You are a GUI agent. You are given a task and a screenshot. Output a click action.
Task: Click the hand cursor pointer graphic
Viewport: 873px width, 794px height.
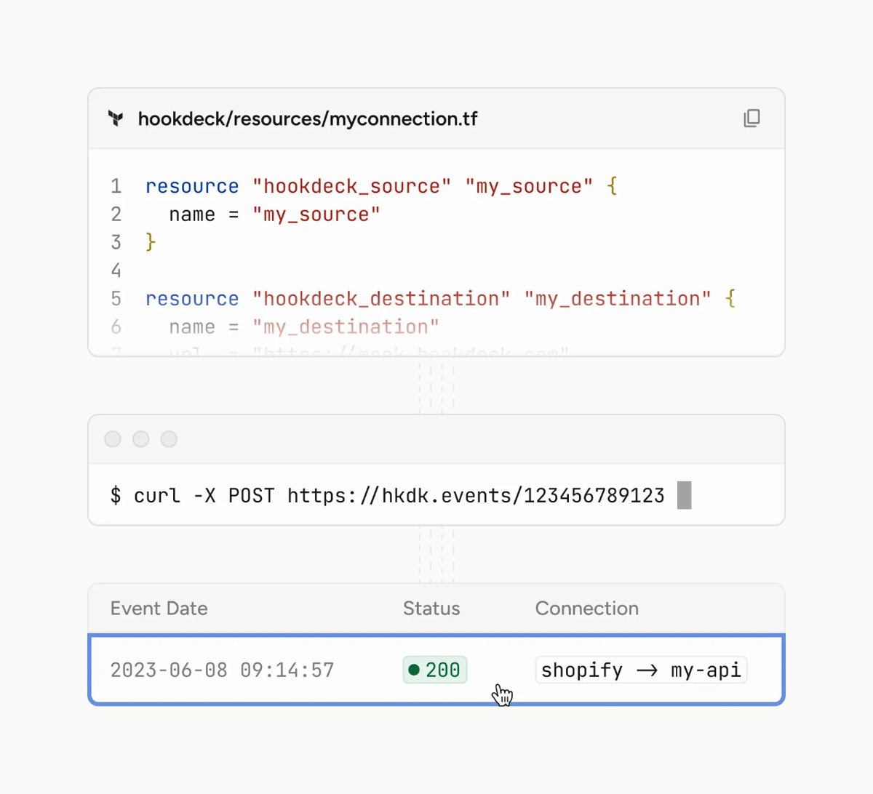pyautogui.click(x=503, y=695)
